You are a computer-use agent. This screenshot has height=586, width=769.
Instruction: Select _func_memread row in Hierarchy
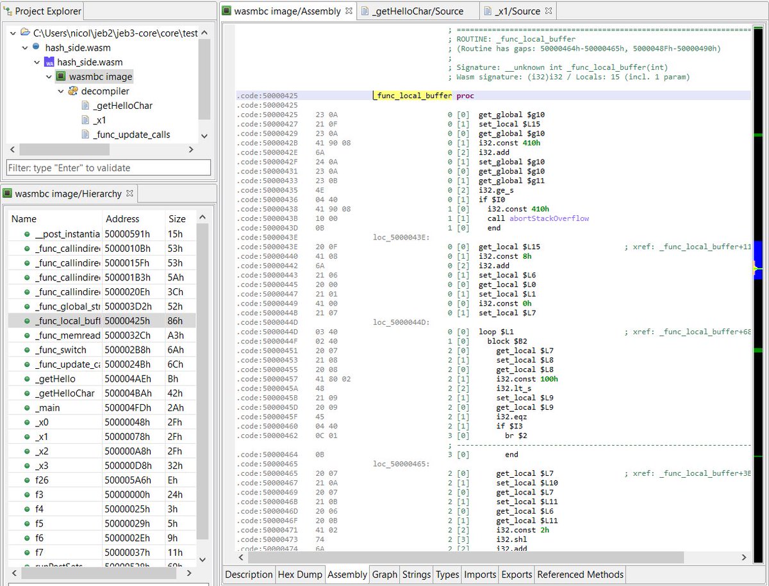(x=103, y=335)
